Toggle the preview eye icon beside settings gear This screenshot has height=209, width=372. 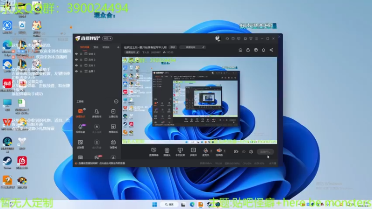tap(244, 152)
